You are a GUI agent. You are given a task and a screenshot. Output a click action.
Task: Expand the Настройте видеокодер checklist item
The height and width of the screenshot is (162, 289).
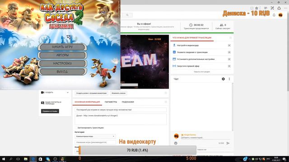click(x=229, y=45)
